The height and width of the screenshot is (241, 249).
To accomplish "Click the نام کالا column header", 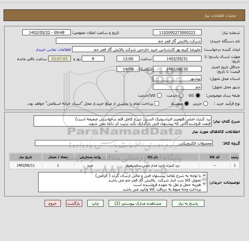I will click(152, 157).
